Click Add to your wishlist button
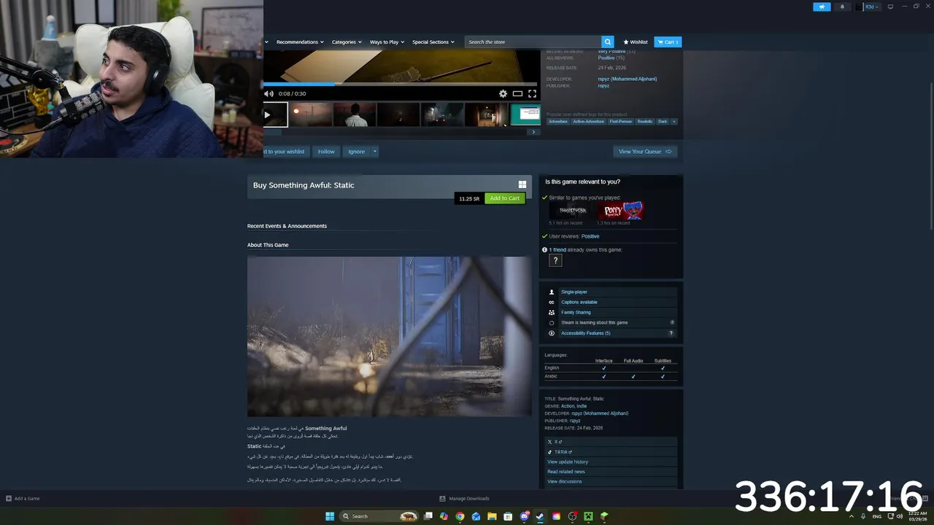This screenshot has height=525, width=934. click(x=285, y=152)
